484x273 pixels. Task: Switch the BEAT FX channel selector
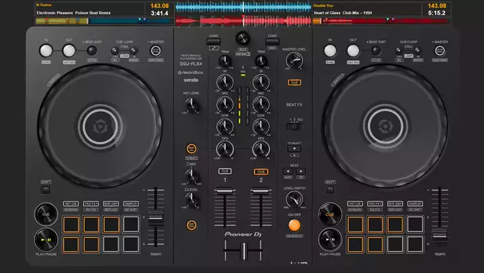click(x=294, y=126)
